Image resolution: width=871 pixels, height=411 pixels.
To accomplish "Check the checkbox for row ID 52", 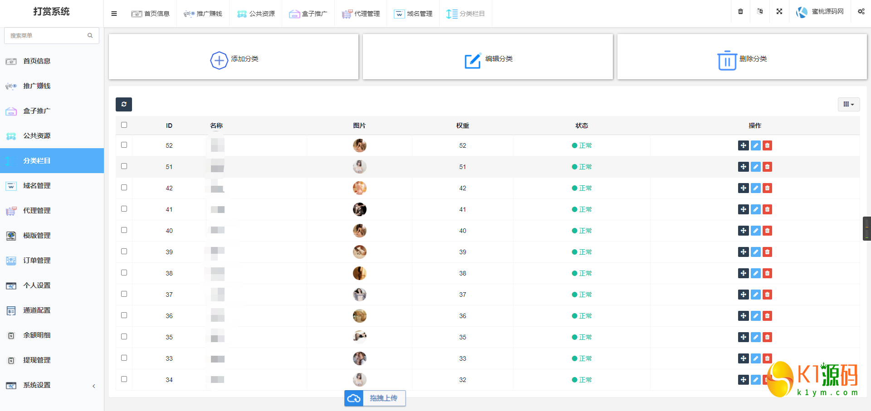I will [x=124, y=145].
